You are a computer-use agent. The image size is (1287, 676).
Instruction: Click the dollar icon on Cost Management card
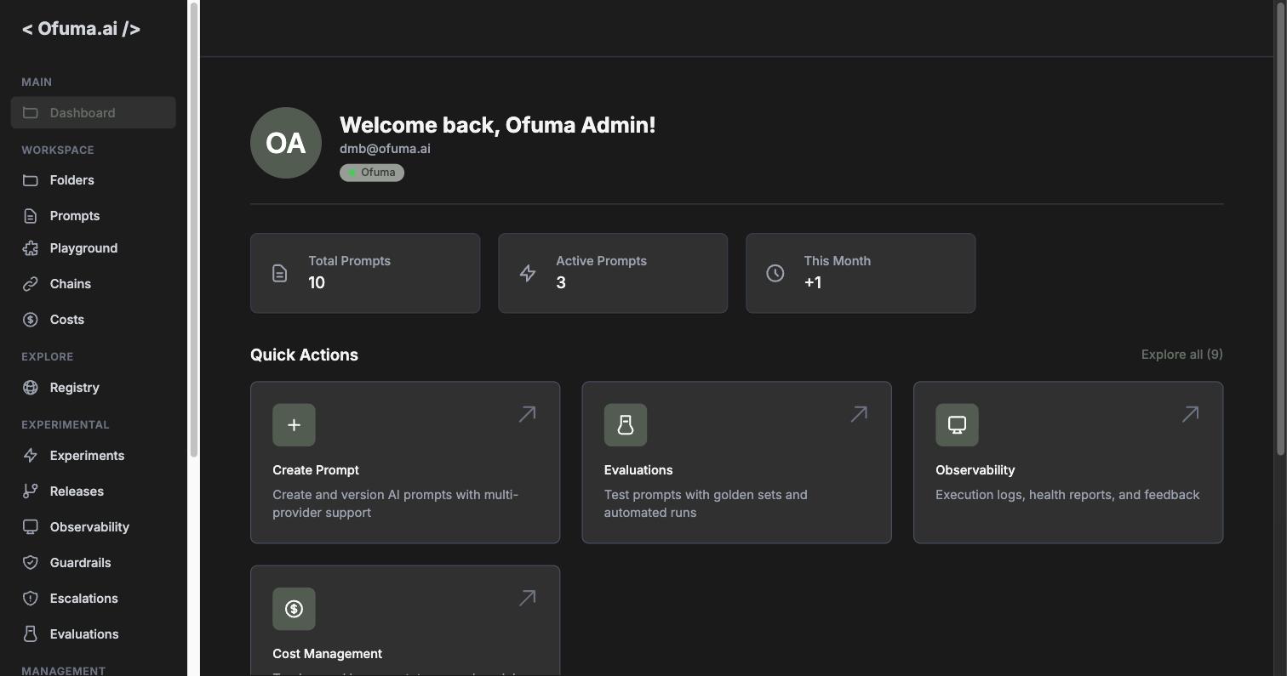click(x=294, y=609)
